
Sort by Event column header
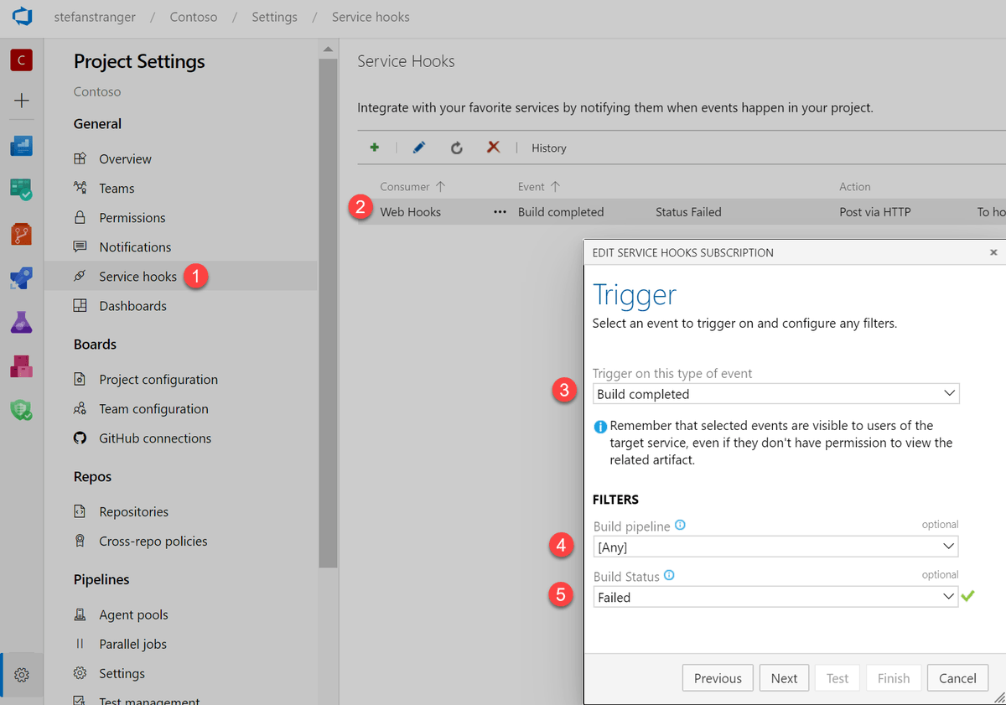coord(539,187)
